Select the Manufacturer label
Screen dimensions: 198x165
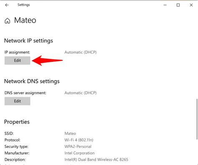tap(17, 153)
